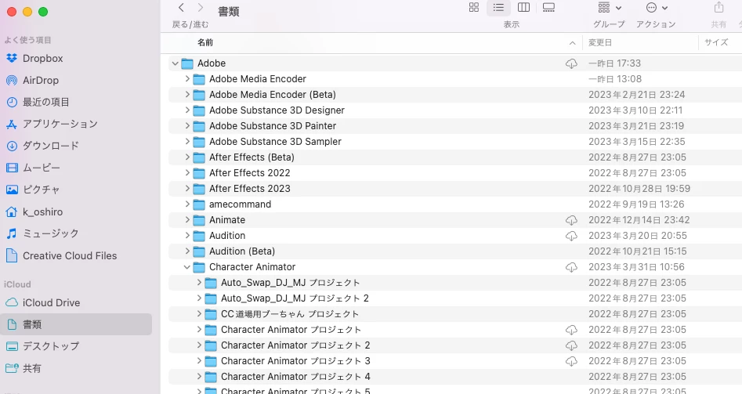Screen dimensions: 742x394
Task: Select 書類 in the sidebar
Action: [76, 324]
